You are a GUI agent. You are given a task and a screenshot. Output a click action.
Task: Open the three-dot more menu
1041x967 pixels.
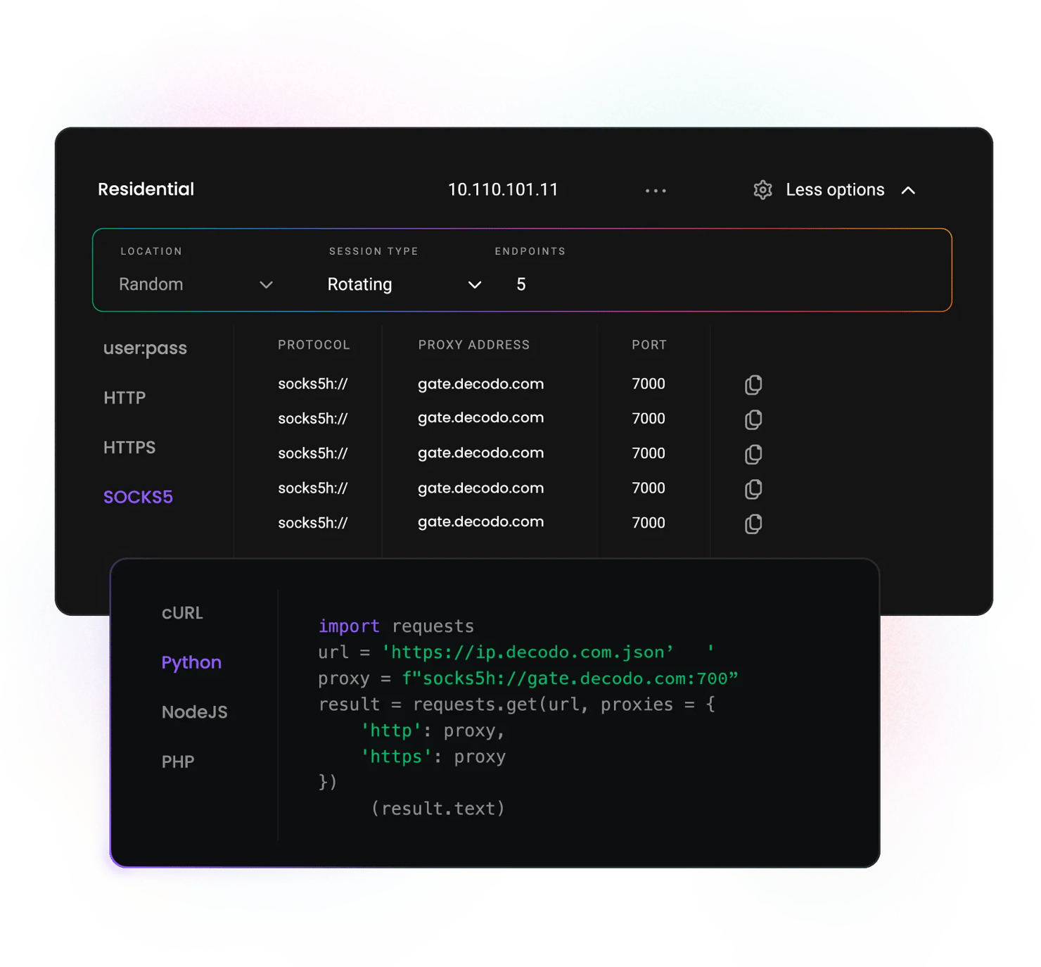pyautogui.click(x=656, y=191)
